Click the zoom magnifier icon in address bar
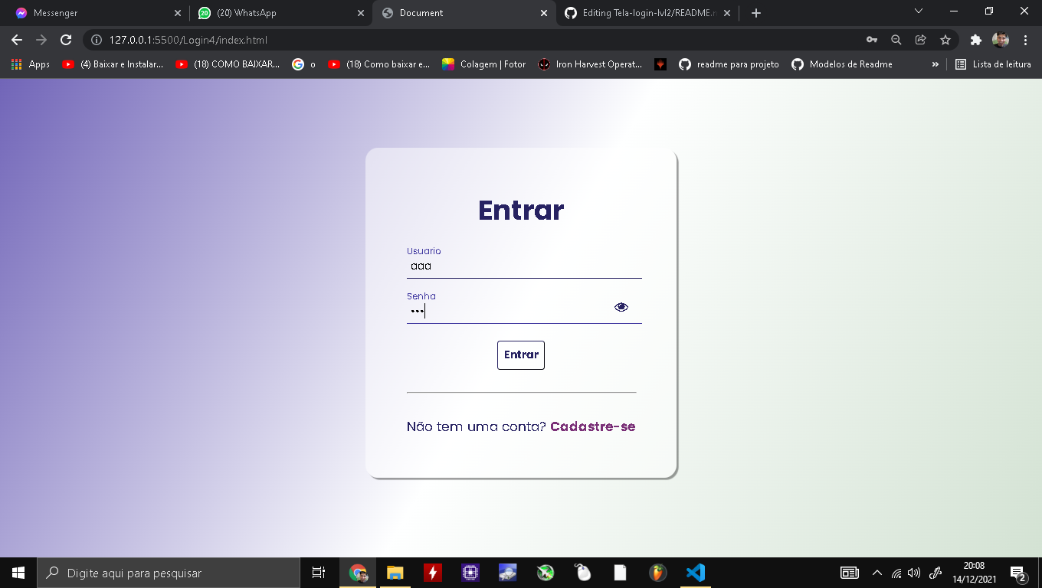Screen dimensions: 1042x588 (x=896, y=39)
